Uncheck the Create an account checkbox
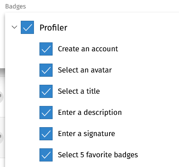179x167 pixels. point(46,49)
